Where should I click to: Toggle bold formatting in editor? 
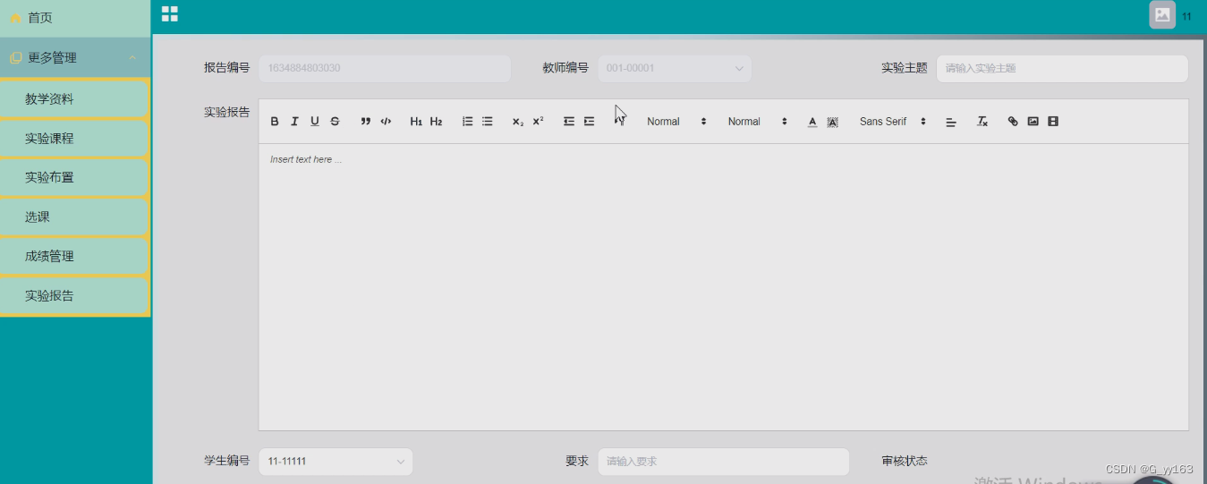click(275, 122)
